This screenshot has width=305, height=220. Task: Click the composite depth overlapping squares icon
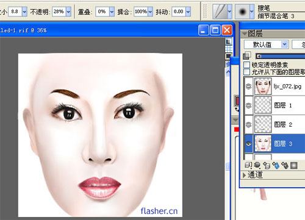coord(247,55)
